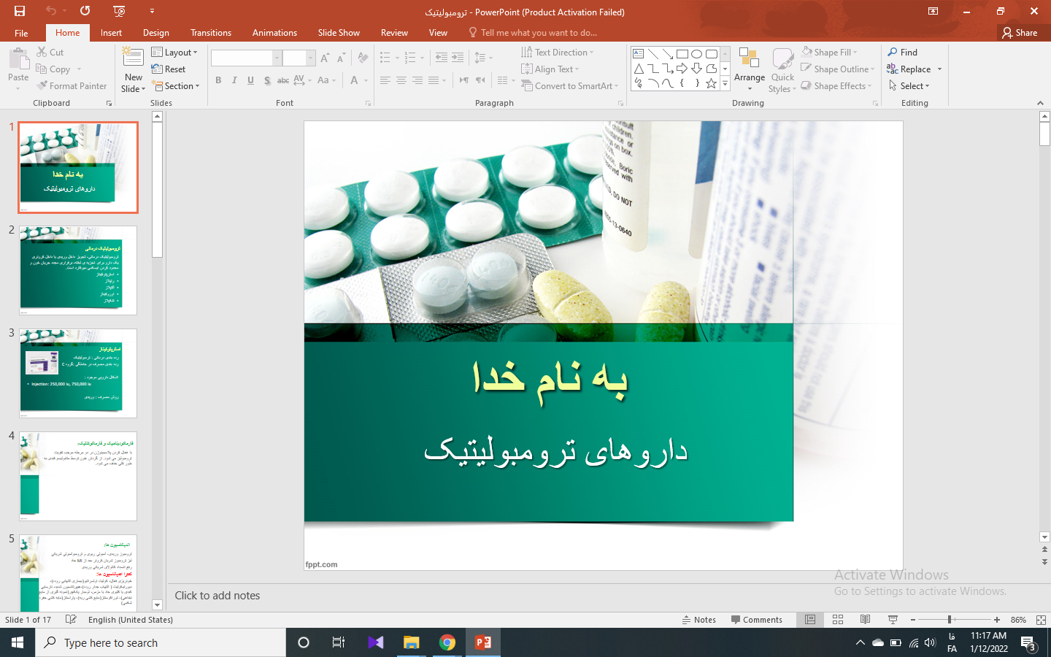Click the Share button
The width and height of the screenshot is (1051, 657).
1020,33
